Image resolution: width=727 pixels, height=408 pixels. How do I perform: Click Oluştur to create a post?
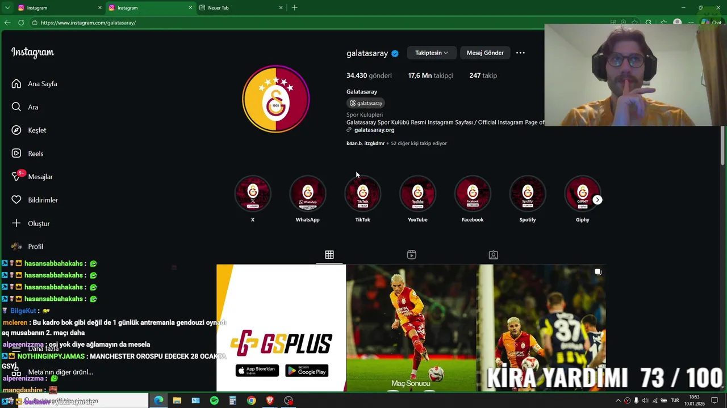click(x=31, y=223)
